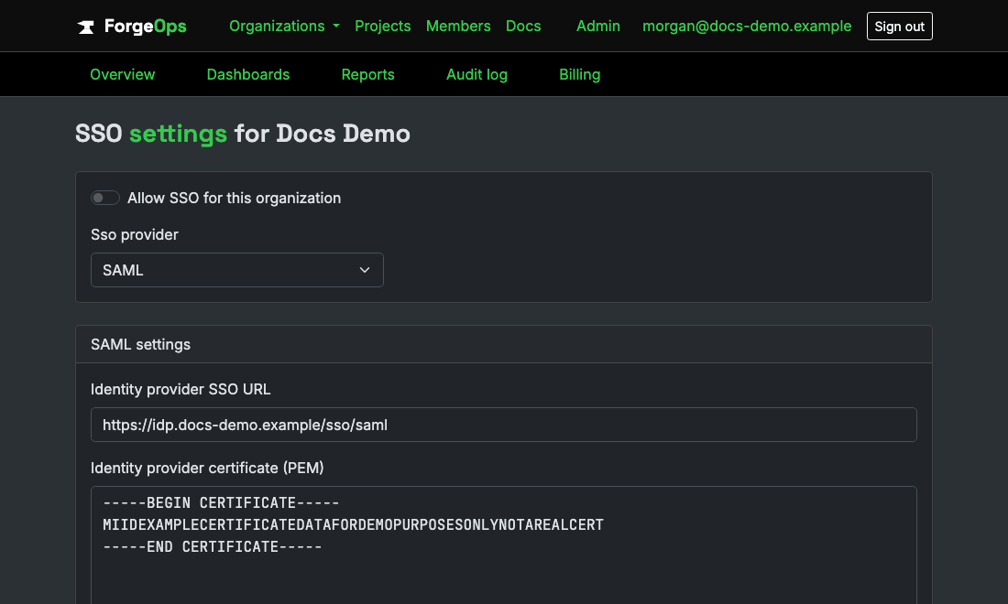Click the Allow SSO for this organization label

point(234,198)
